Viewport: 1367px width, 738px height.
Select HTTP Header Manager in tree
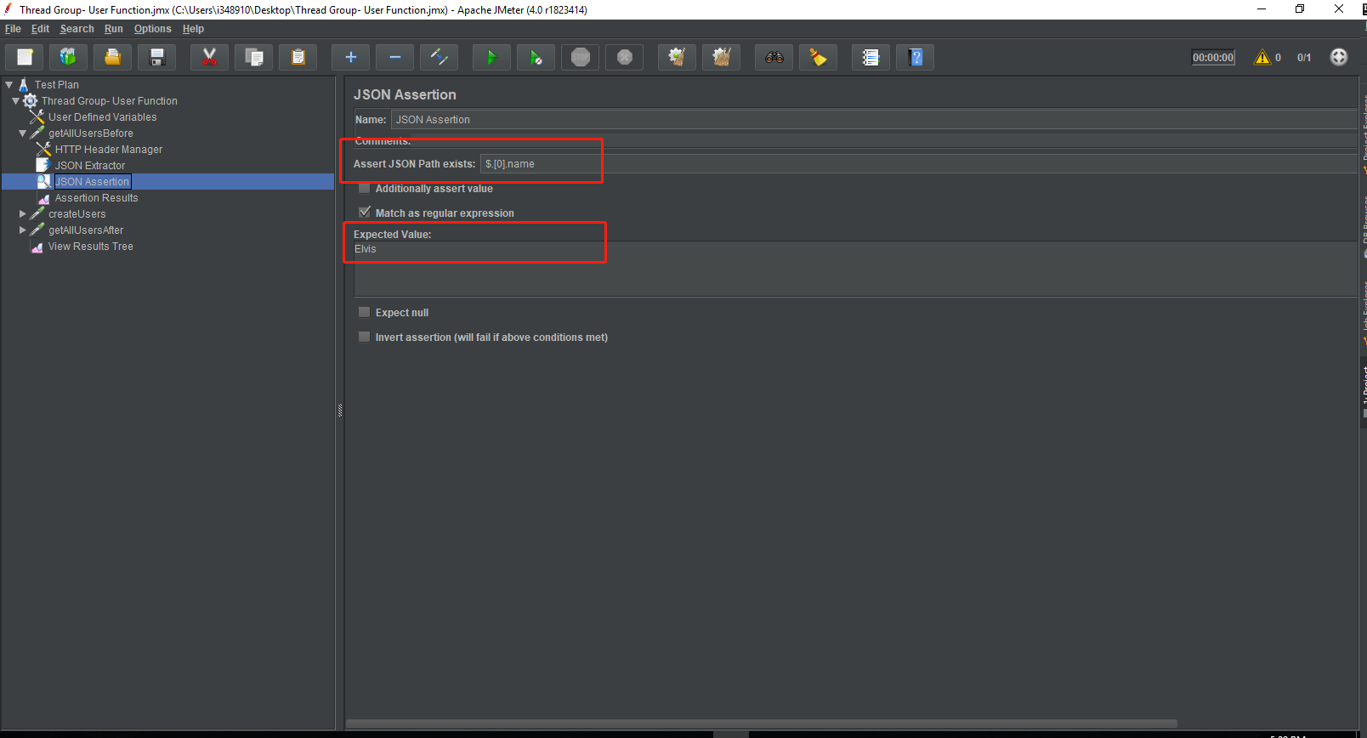click(x=109, y=150)
